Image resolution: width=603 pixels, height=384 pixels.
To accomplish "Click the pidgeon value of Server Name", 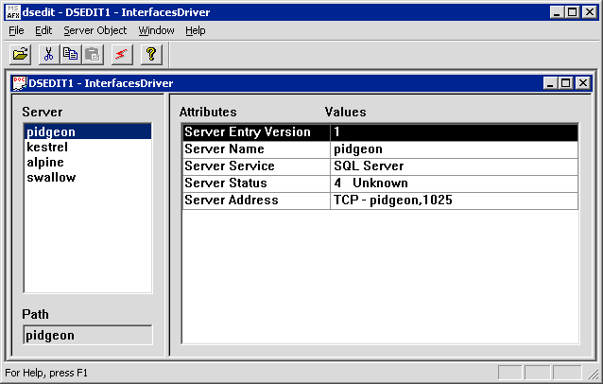I will (455, 149).
